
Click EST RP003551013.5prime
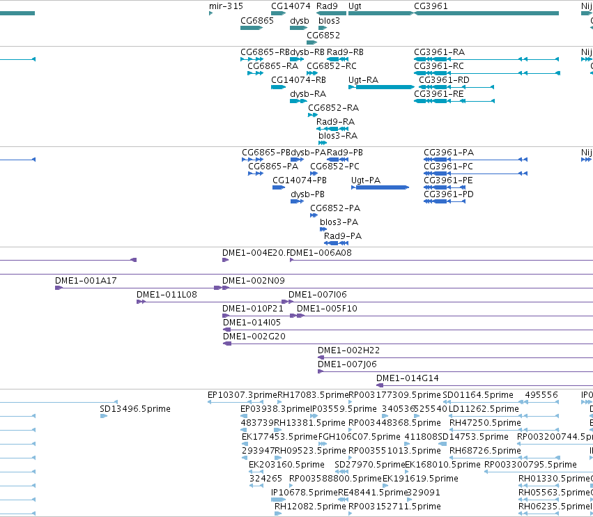coord(351,458)
